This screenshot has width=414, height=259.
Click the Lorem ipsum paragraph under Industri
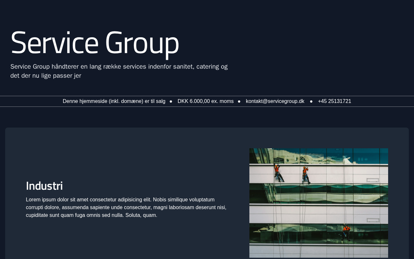pos(126,207)
